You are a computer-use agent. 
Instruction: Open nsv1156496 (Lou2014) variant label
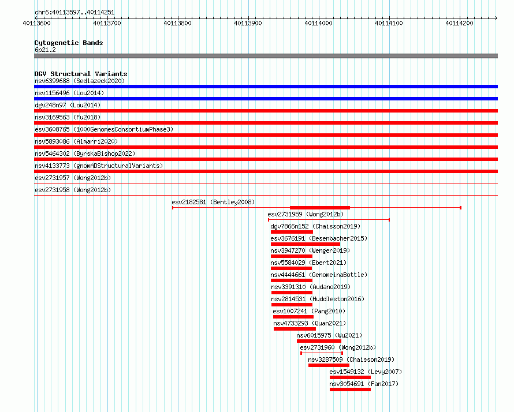pyautogui.click(x=69, y=93)
